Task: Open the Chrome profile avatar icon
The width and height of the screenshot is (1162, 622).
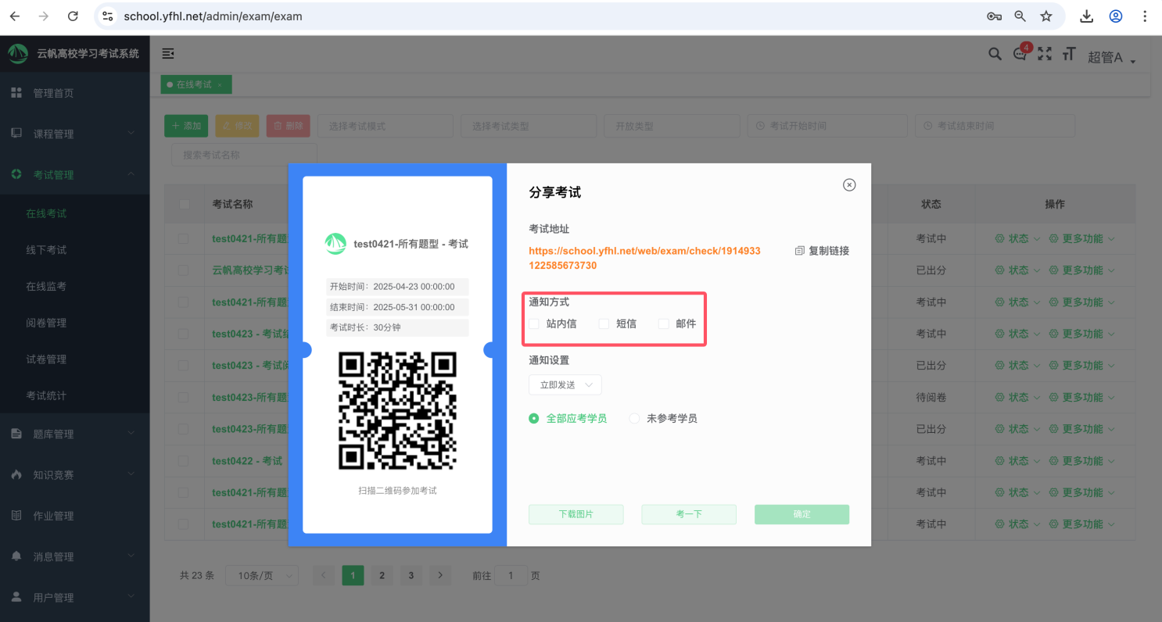Action: click(x=1116, y=16)
